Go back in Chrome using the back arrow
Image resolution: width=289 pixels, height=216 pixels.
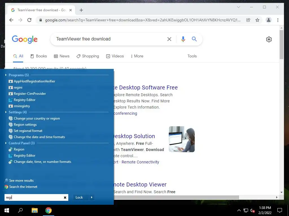(11, 20)
